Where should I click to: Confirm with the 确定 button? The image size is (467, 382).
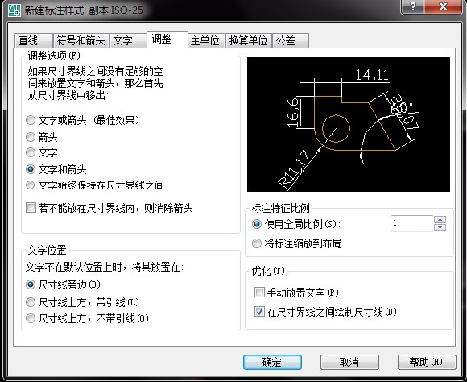[272, 362]
